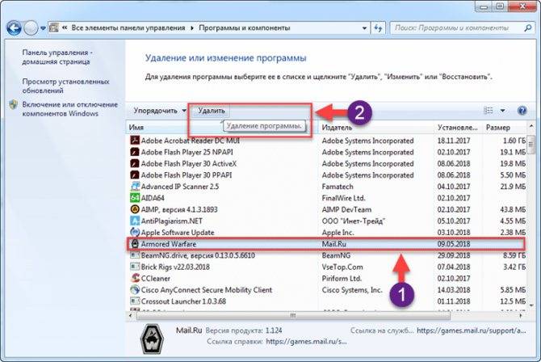Click the Crossout Launcher row icon
541x362 pixels.
pyautogui.click(x=135, y=301)
